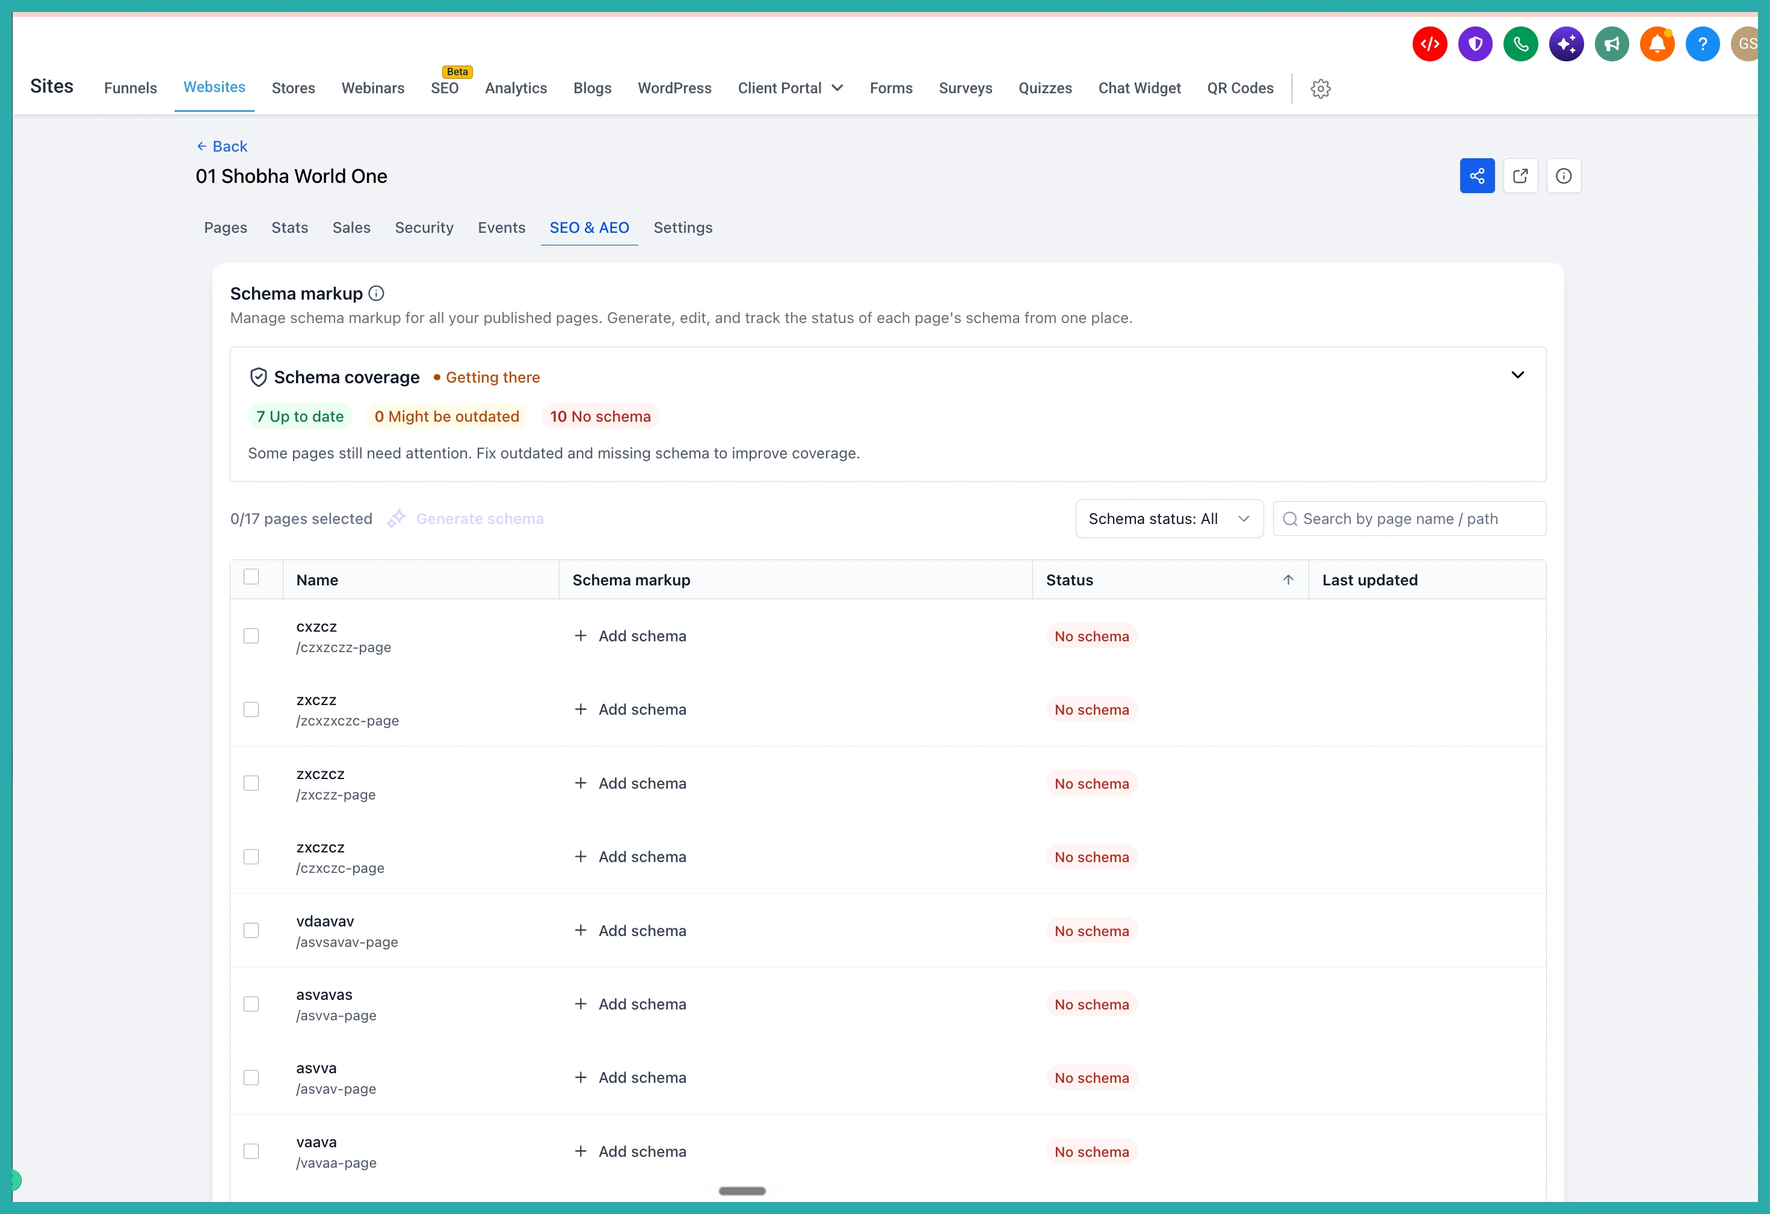The image size is (1770, 1214).
Task: Switch to the Pages tab
Action: point(226,228)
